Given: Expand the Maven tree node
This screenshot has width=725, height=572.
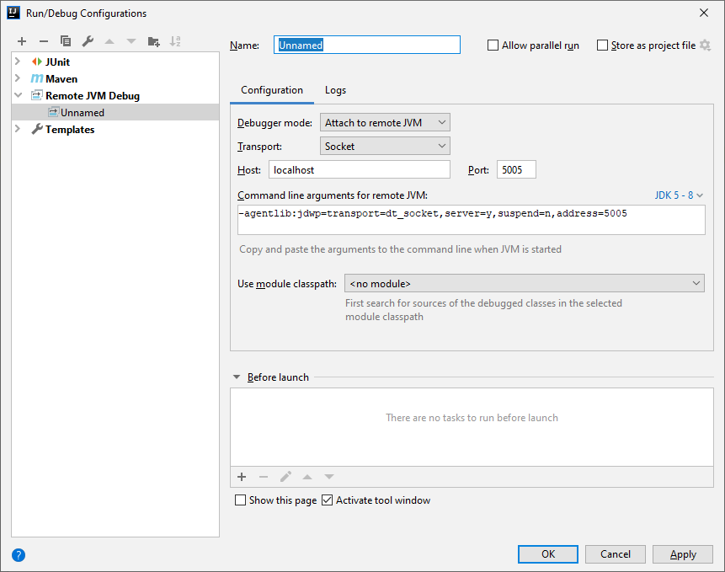Looking at the screenshot, I should (x=18, y=78).
